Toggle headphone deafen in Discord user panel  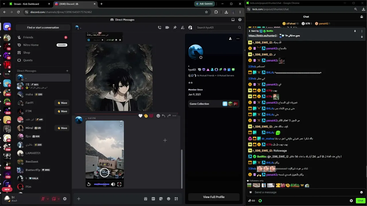[x=54, y=199]
